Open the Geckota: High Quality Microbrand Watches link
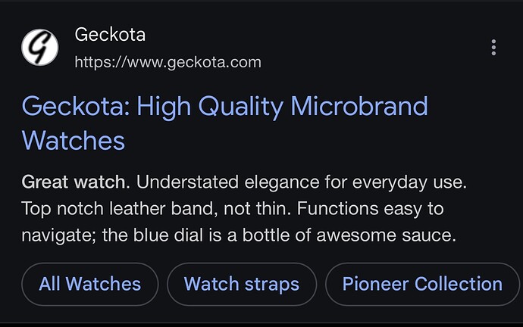 224,123
